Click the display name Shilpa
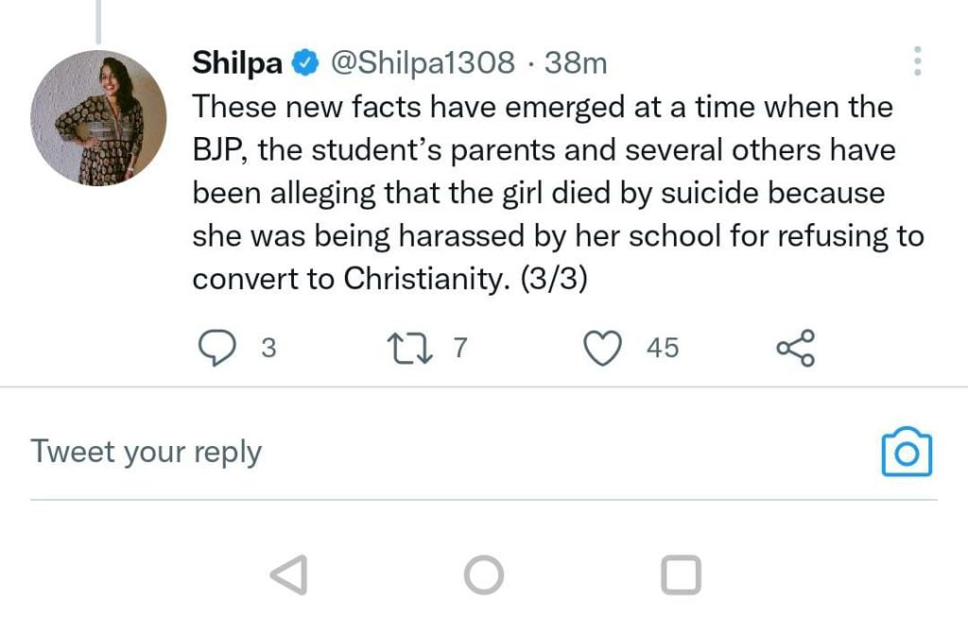This screenshot has width=968, height=635. point(237,63)
